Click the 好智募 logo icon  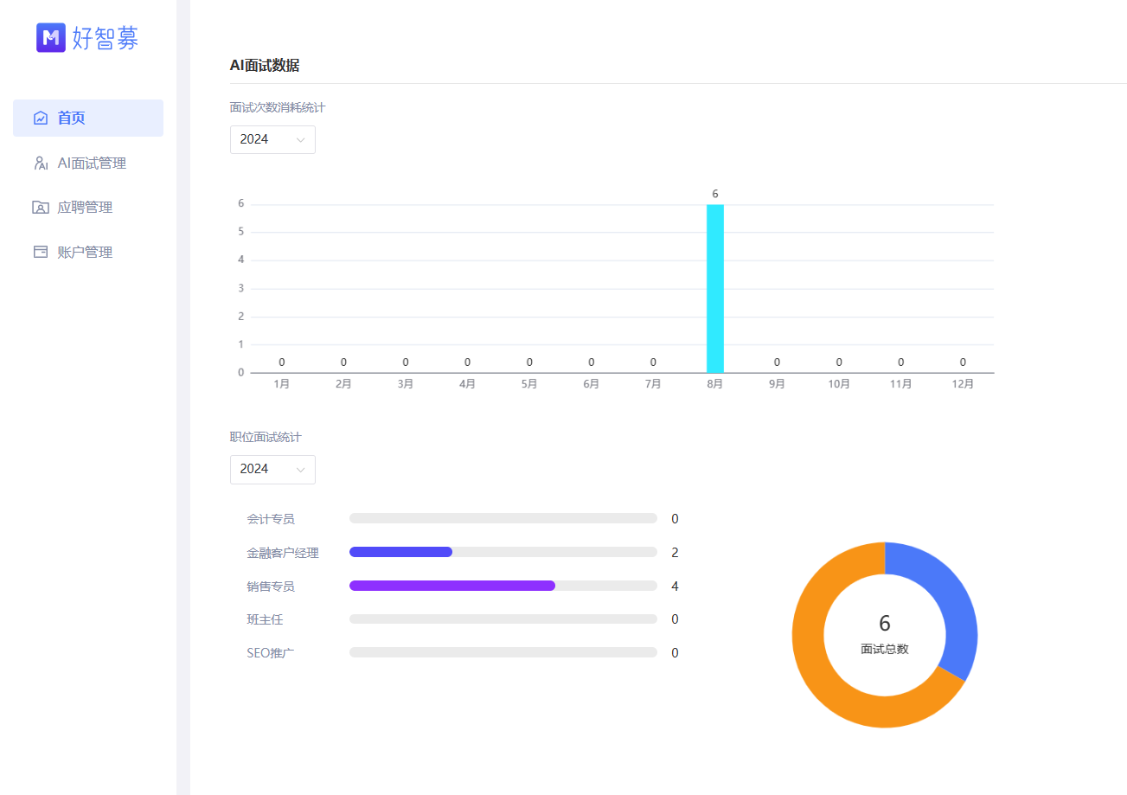[51, 37]
